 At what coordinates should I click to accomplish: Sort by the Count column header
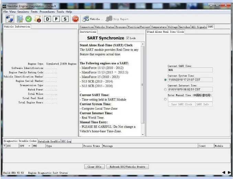206,146
